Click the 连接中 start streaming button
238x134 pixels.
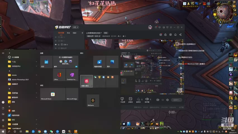(176, 100)
